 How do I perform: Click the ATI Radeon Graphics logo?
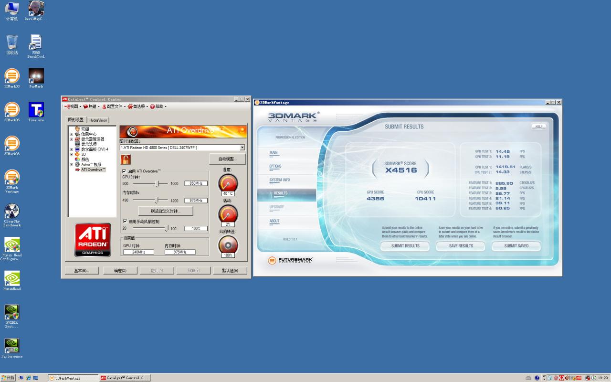(93, 240)
